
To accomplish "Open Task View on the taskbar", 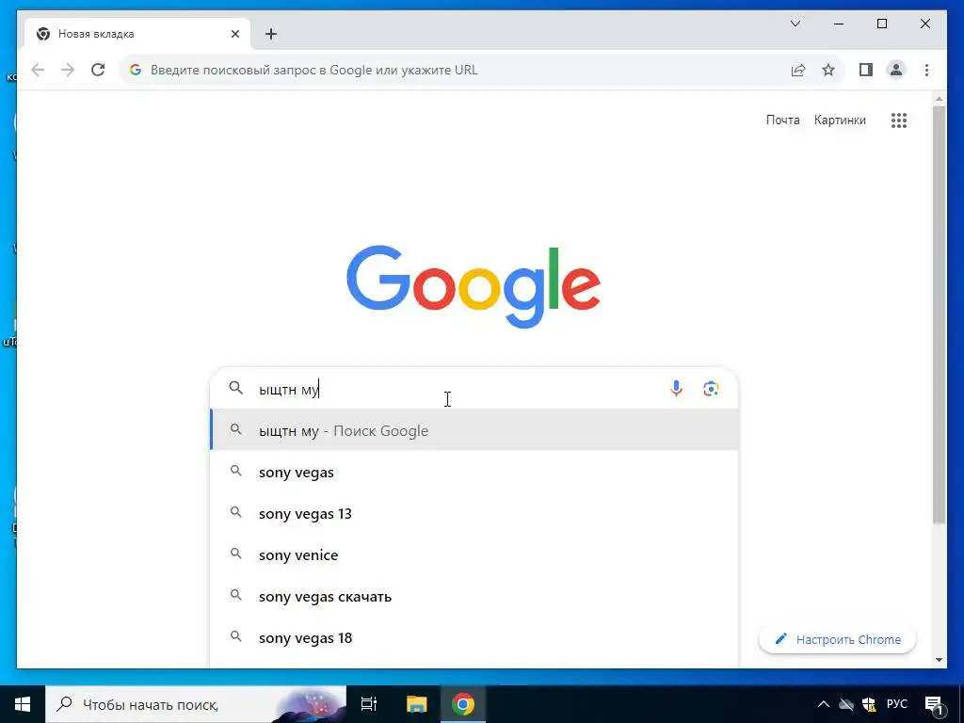I will (369, 704).
